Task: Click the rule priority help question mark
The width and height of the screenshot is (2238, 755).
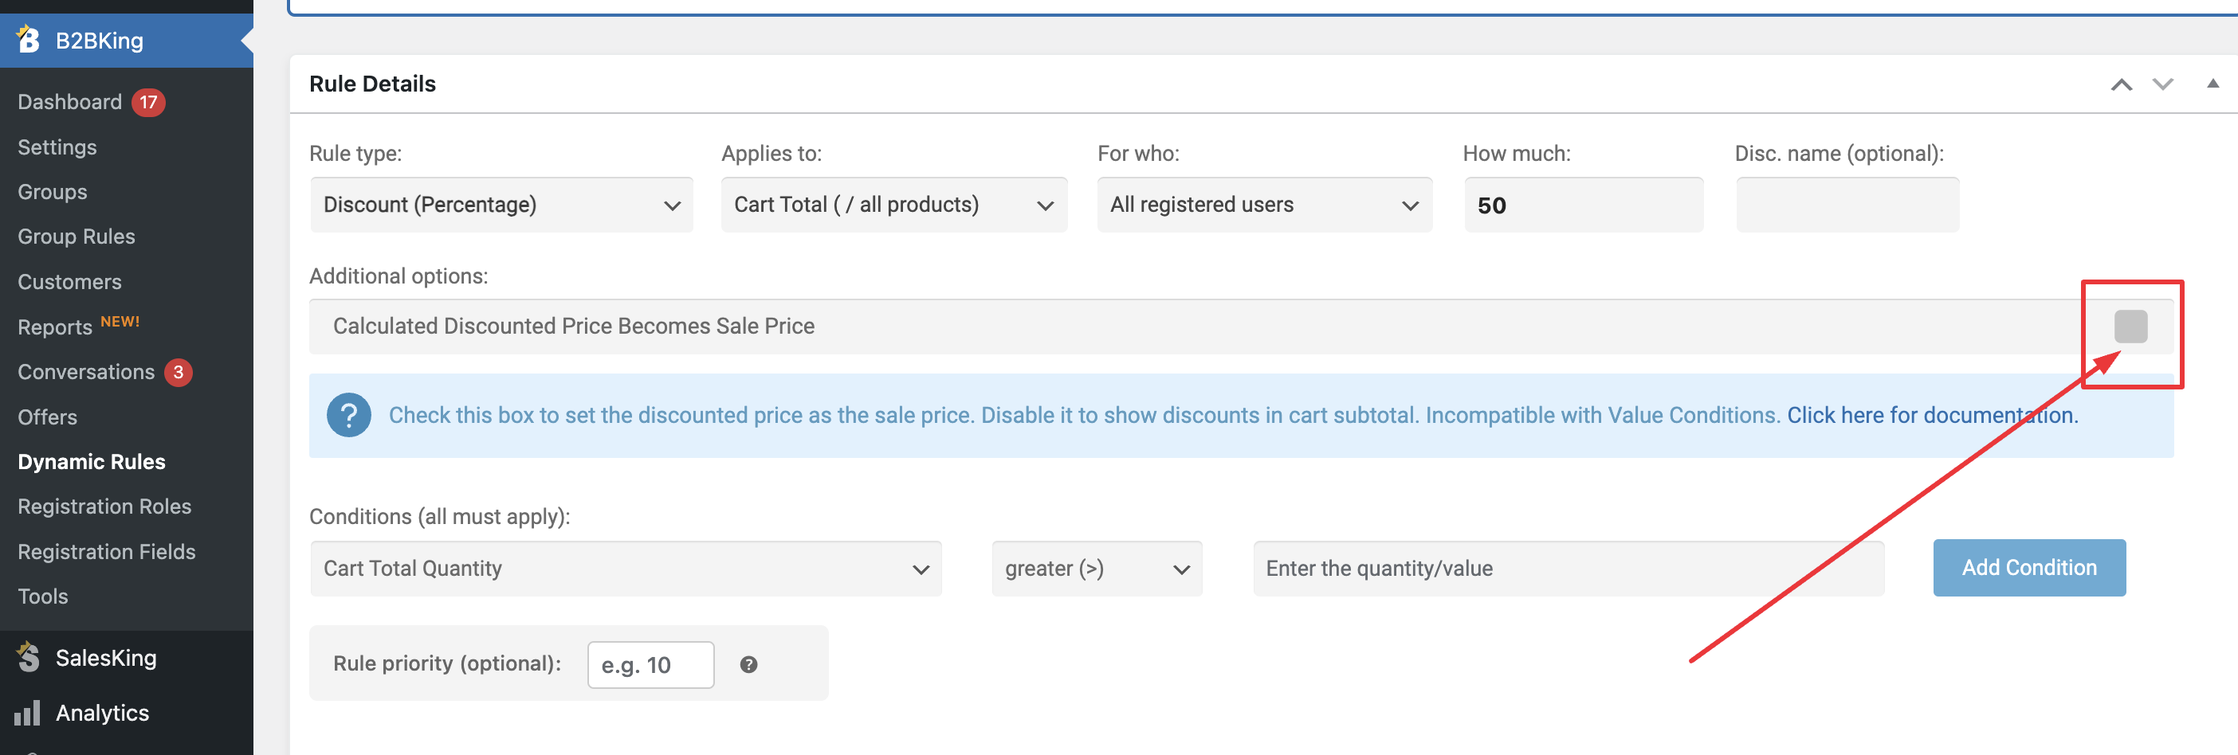Action: tap(748, 664)
